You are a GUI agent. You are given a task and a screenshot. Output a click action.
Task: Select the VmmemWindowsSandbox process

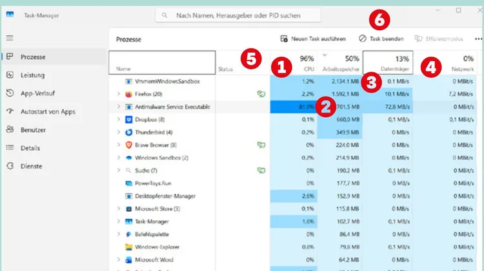tap(167, 81)
